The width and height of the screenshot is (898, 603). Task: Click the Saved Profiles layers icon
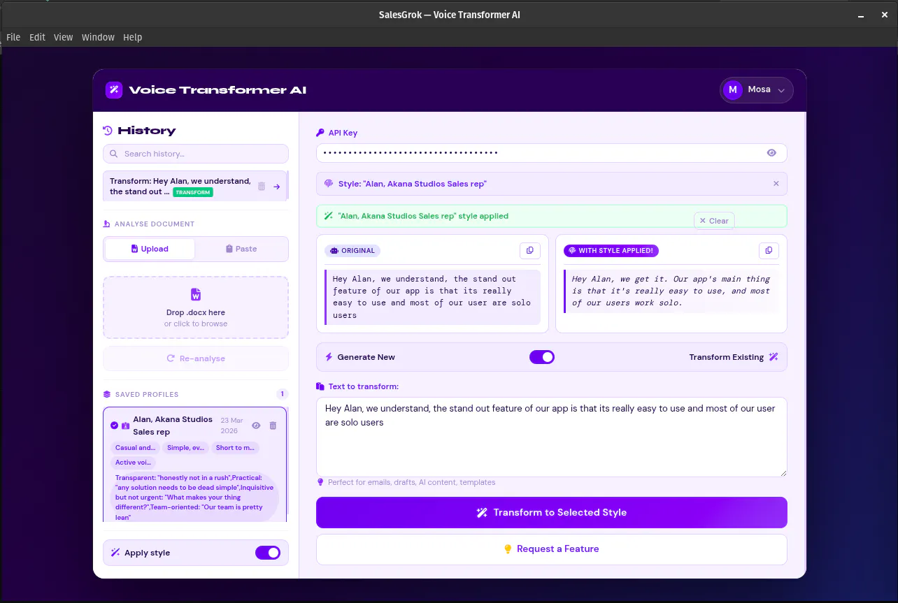tap(107, 395)
